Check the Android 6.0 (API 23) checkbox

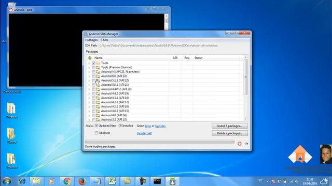tap(93, 76)
